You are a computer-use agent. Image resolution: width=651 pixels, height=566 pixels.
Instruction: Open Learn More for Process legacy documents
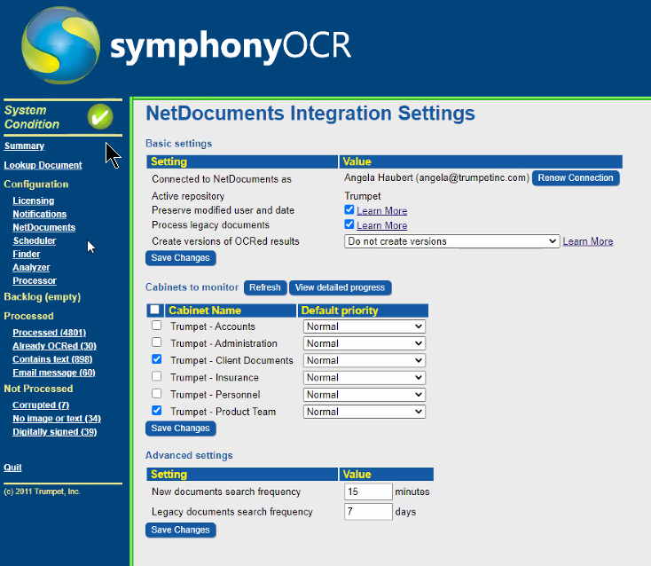382,225
